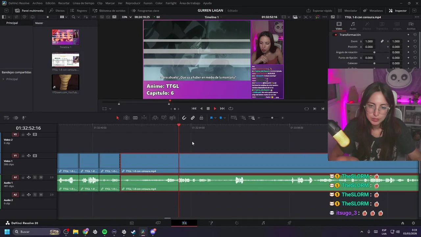
Task: Mute the Audio 2 track
Action: [41, 195]
